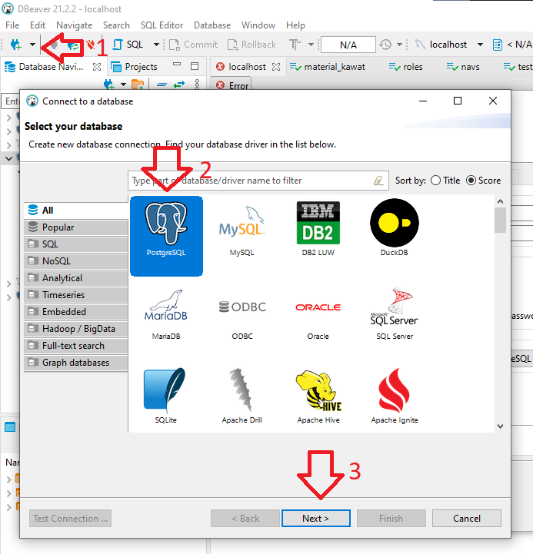
Task: Choose the MySQL driver icon
Action: click(242, 228)
